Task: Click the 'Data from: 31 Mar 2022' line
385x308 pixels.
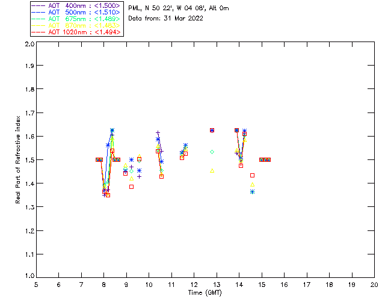Action: point(166,19)
